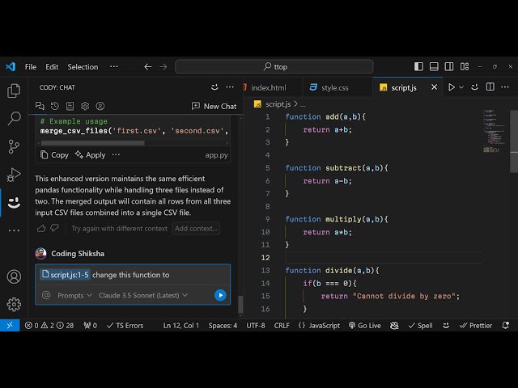The image size is (518, 388).
Task: Open the Selection menu
Action: coord(83,66)
